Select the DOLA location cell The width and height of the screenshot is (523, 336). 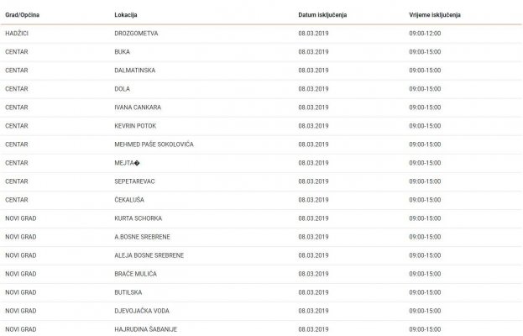pyautogui.click(x=122, y=89)
